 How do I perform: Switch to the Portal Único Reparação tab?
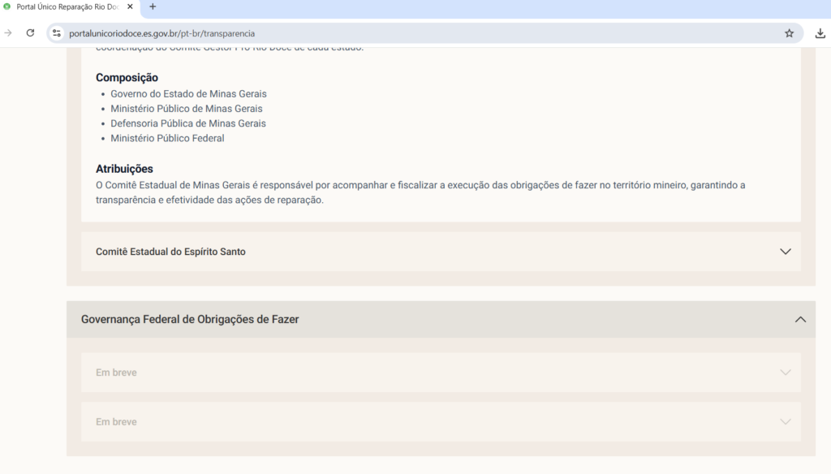click(67, 6)
